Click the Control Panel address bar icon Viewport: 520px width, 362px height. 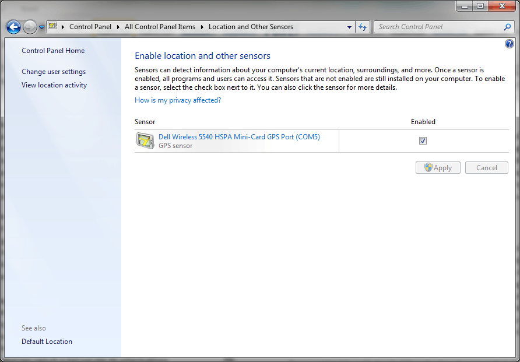coord(52,26)
